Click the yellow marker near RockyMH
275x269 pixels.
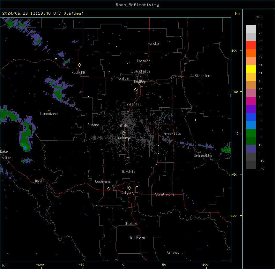pos(80,65)
